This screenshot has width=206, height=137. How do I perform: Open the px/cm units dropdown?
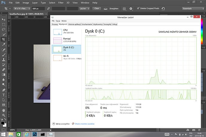tap(85, 9)
